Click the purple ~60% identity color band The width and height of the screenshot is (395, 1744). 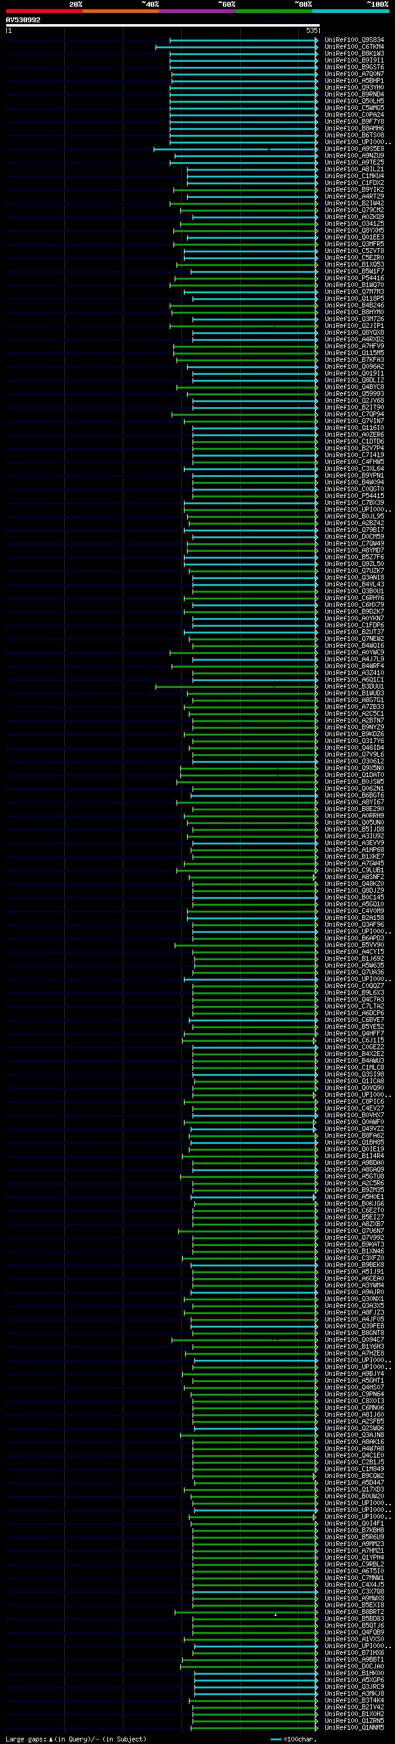198,11
